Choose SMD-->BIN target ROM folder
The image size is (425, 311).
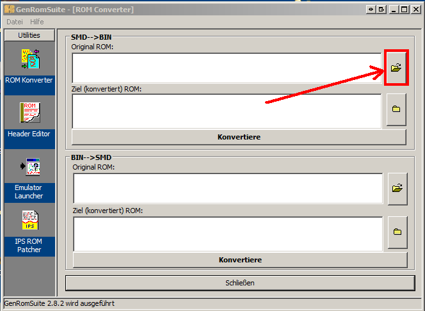pos(396,109)
